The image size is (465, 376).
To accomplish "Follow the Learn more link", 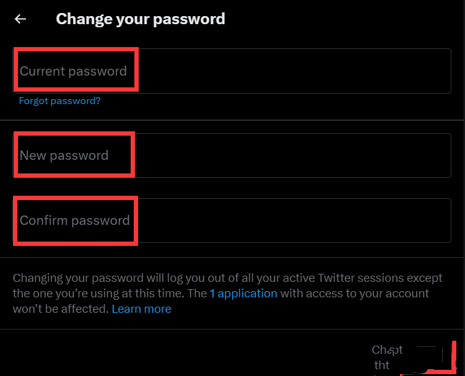I will coord(141,308).
